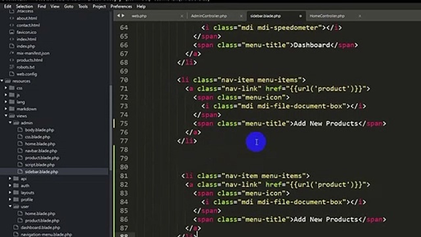Click the word Dashboard on line 66
This screenshot has width=421, height=237.
[311, 45]
